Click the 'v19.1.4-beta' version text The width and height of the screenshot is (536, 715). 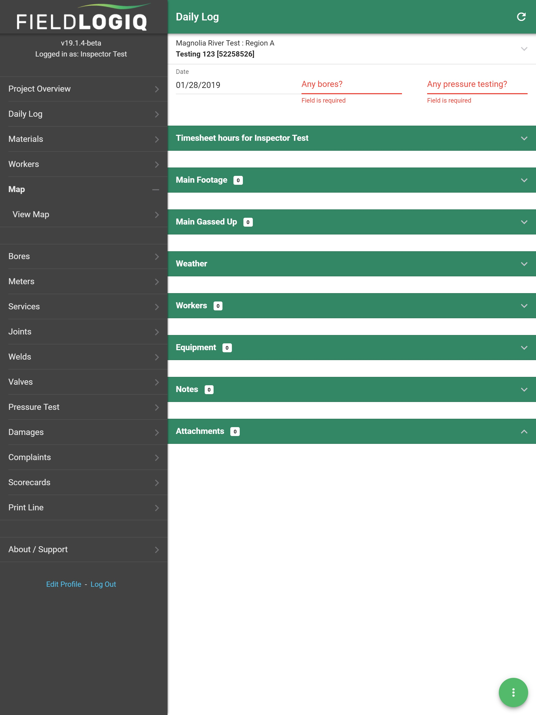(81, 43)
